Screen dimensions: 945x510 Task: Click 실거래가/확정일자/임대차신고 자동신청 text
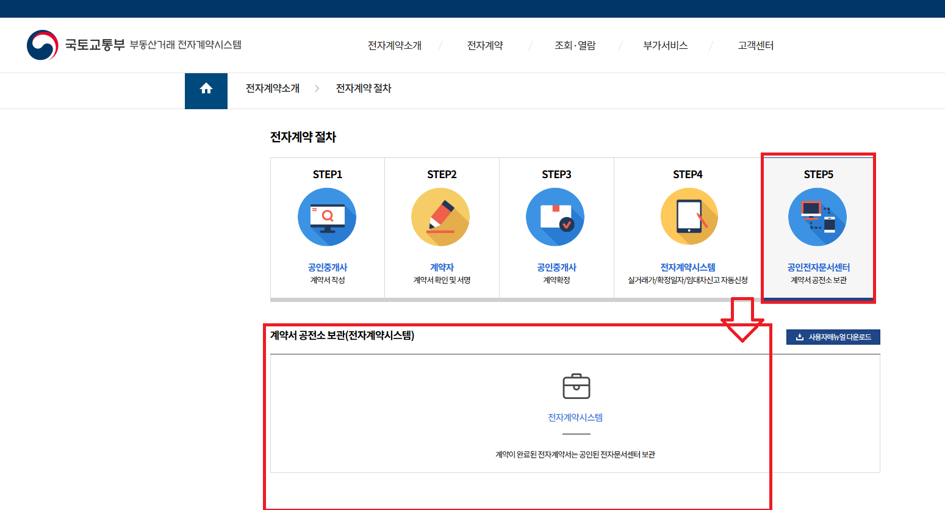688,280
